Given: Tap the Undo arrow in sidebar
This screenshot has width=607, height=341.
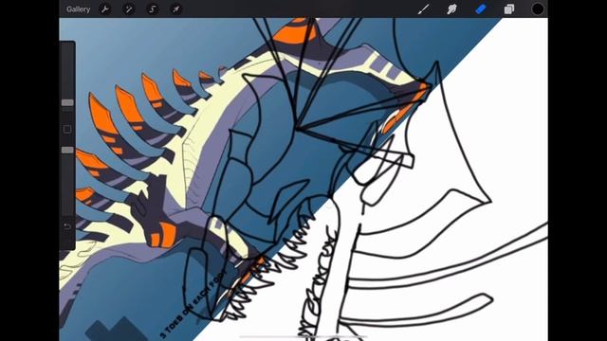Looking at the screenshot, I should coord(67,226).
